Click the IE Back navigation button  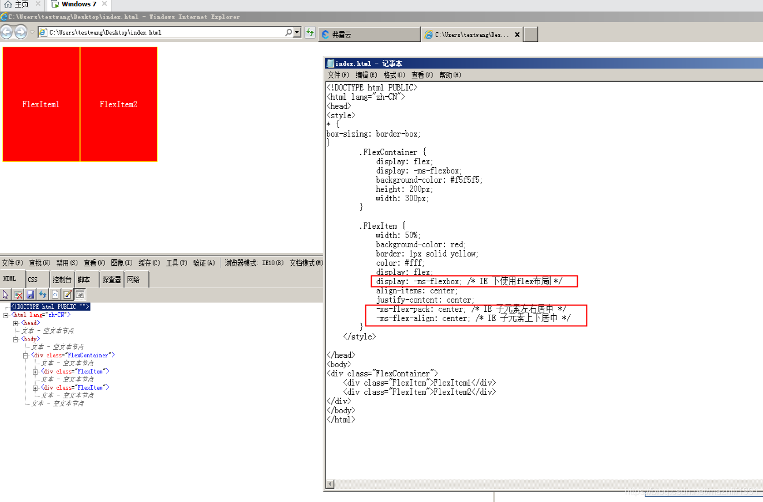pyautogui.click(x=6, y=32)
